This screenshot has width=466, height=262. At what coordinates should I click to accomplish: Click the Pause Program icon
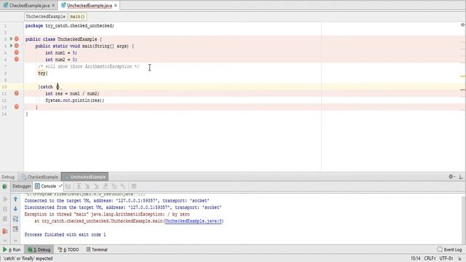click(5, 209)
